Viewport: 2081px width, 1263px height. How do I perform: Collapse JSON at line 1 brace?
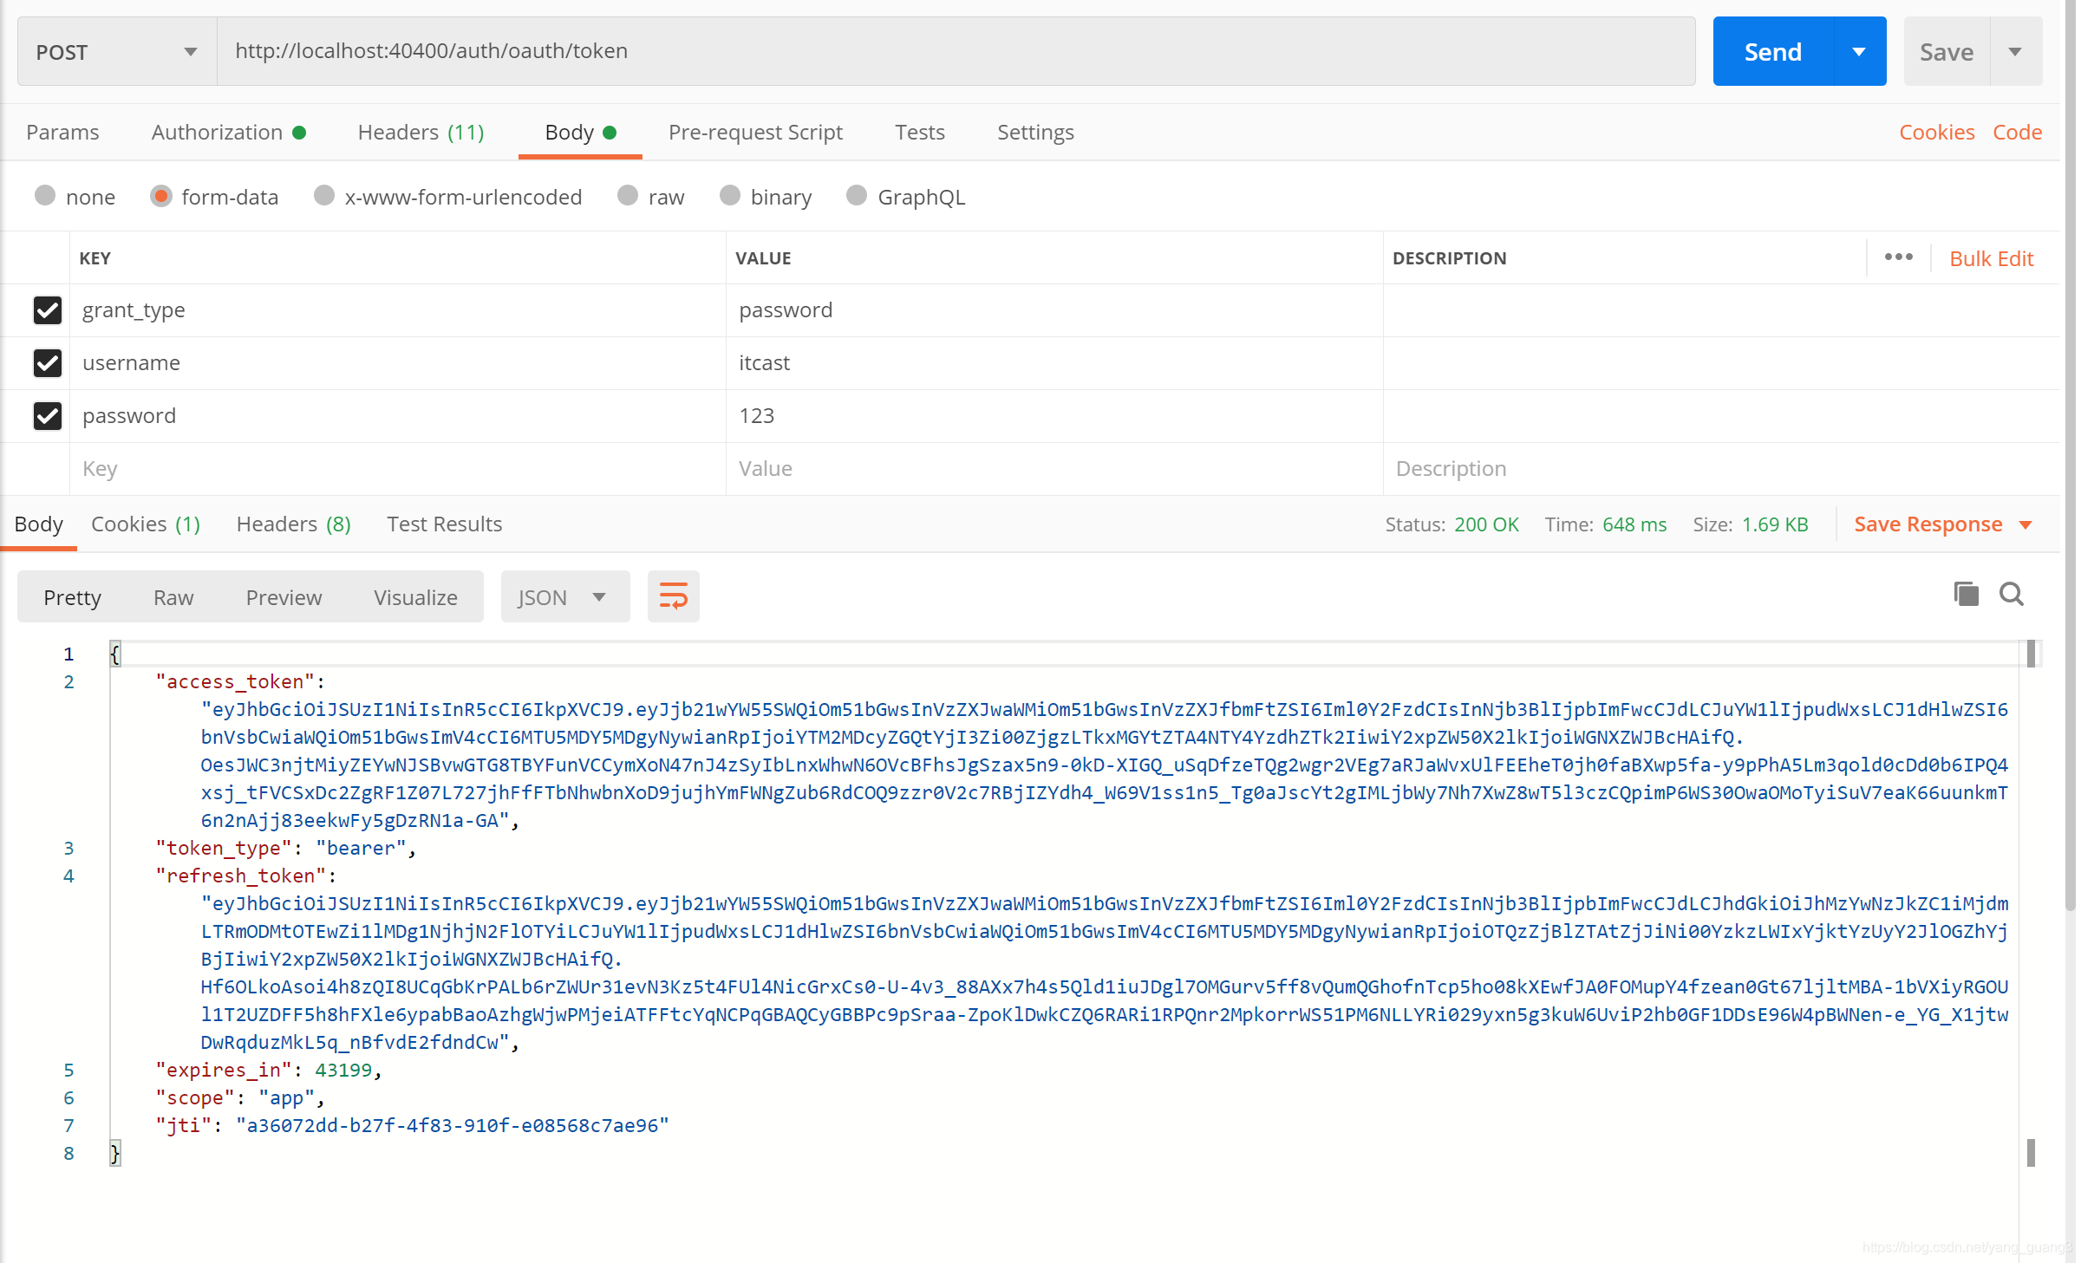114,654
